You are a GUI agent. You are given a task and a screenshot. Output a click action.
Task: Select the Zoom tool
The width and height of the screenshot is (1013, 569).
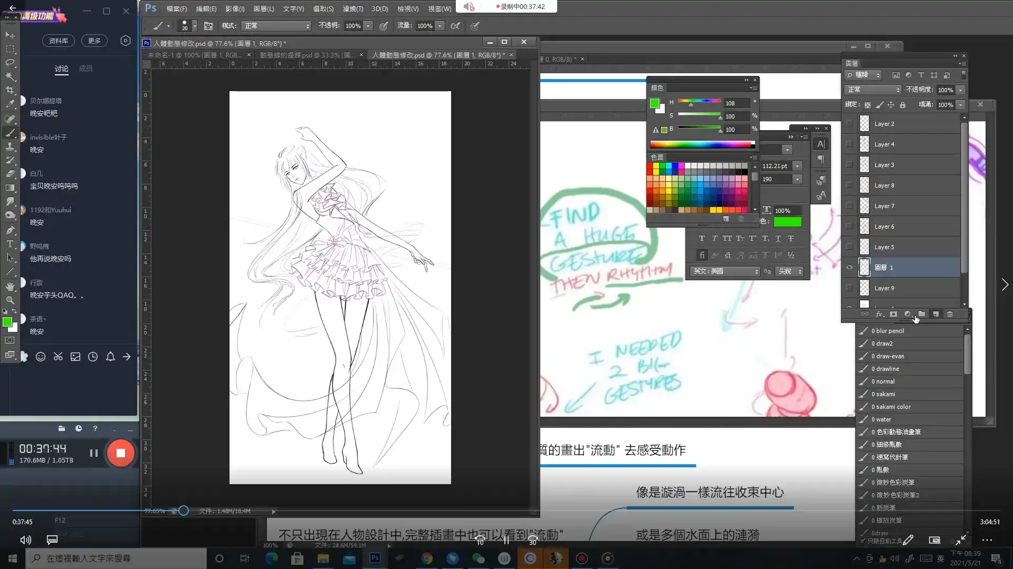10,300
